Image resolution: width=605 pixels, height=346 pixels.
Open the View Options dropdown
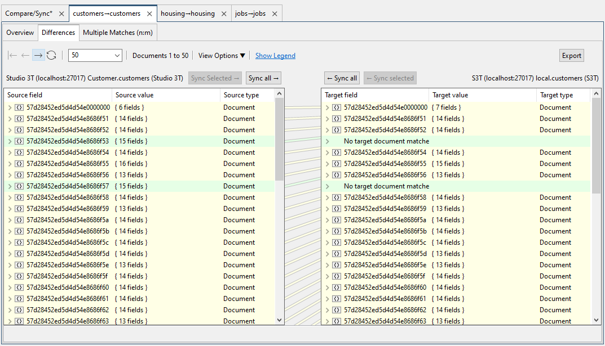pos(221,55)
